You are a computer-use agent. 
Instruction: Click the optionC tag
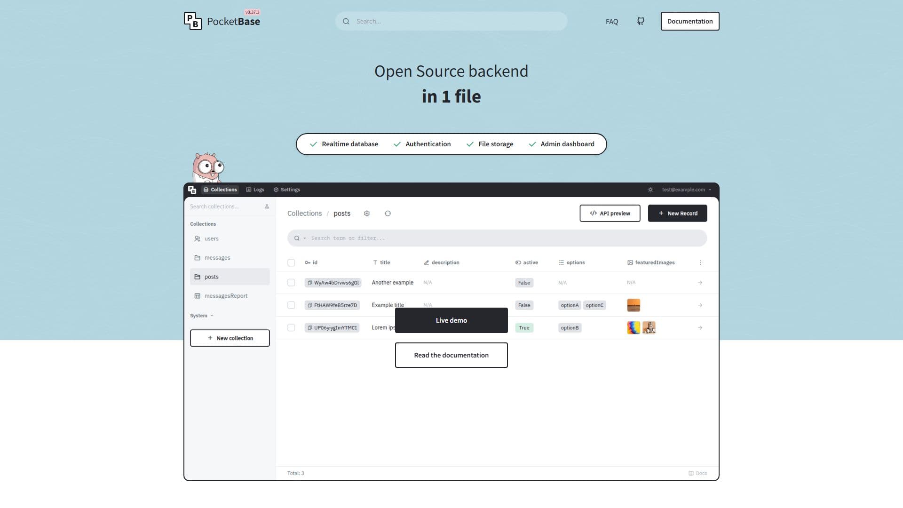pyautogui.click(x=594, y=305)
